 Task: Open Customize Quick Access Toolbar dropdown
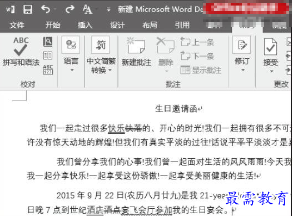[109, 9]
